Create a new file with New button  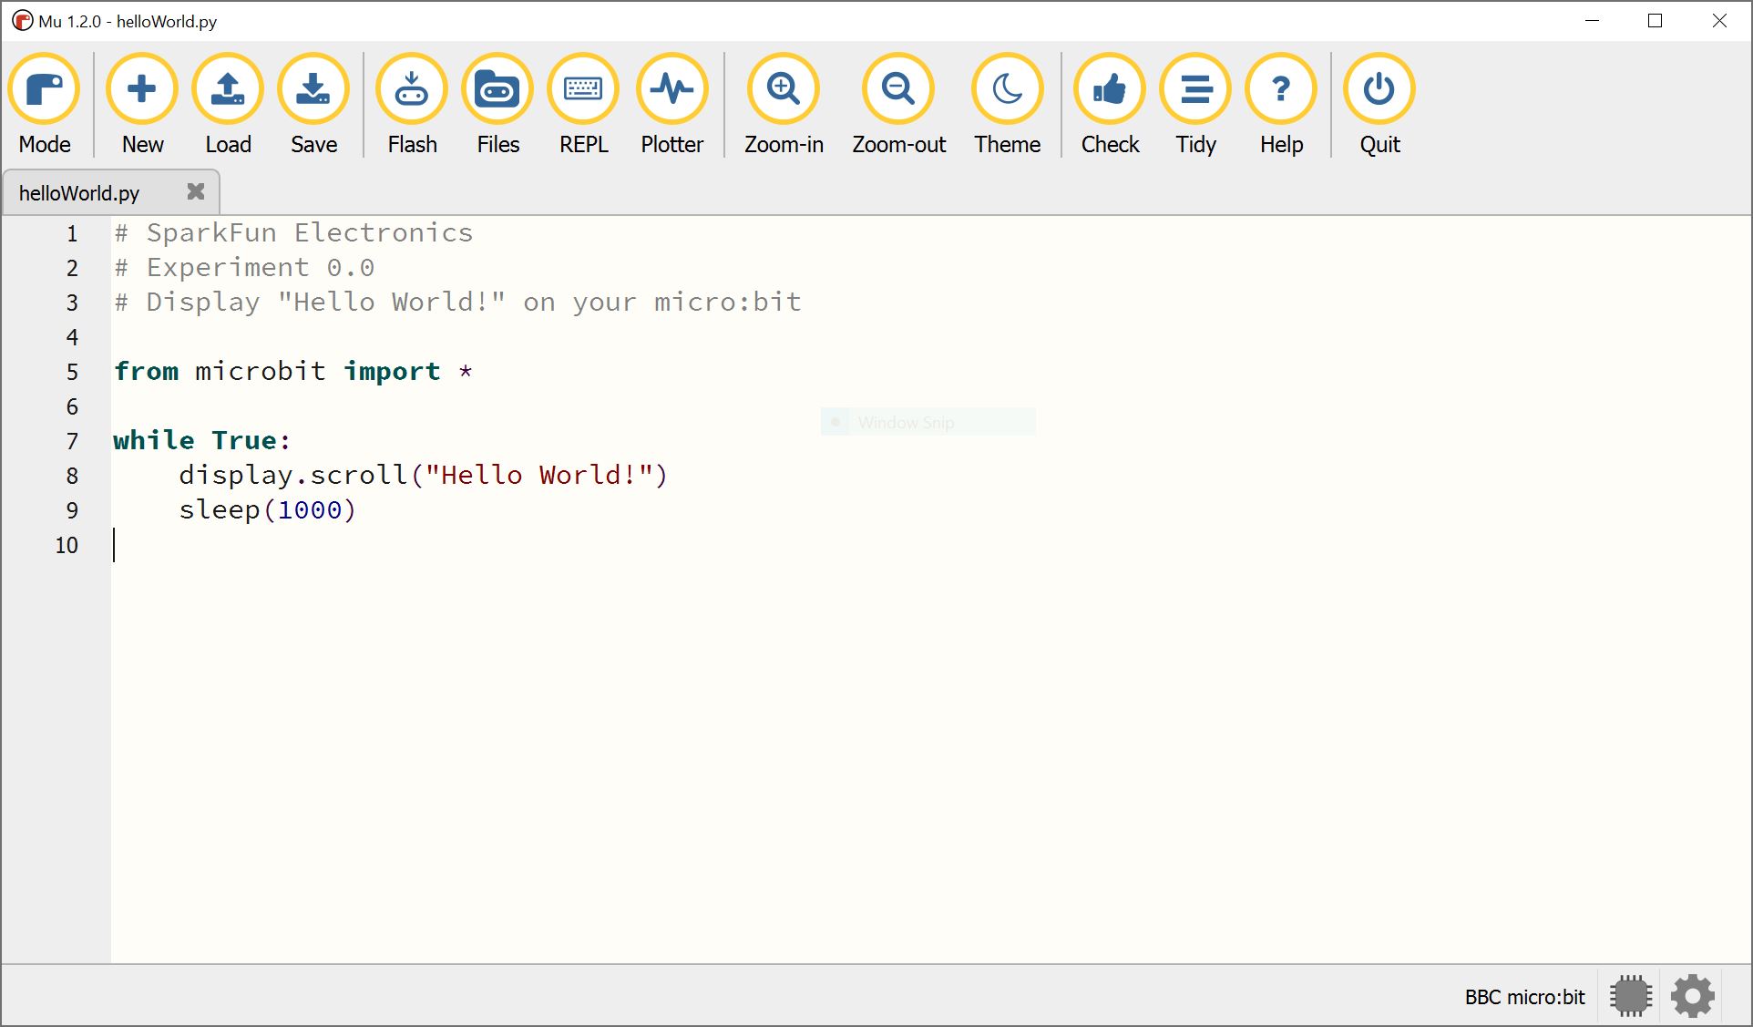coord(142,105)
